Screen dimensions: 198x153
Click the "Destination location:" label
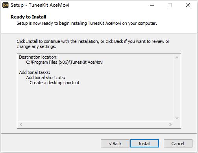pyautogui.click(x=38, y=57)
